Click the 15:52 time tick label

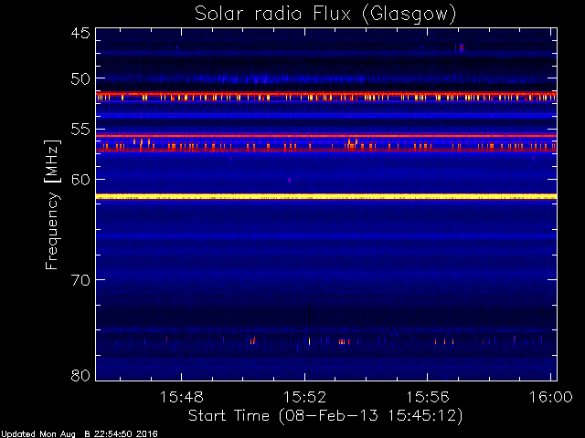[304, 398]
